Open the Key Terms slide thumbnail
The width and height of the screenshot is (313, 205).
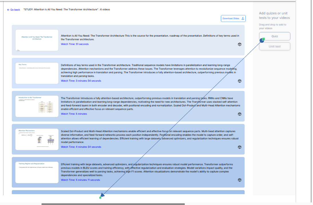tap(37, 73)
